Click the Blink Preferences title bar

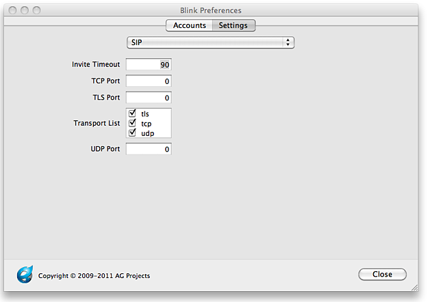pos(211,10)
